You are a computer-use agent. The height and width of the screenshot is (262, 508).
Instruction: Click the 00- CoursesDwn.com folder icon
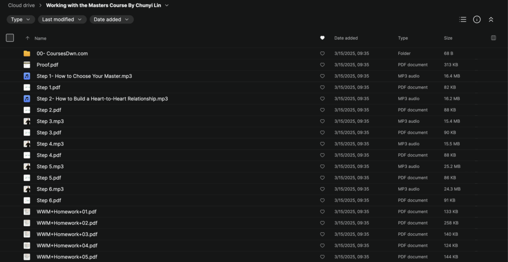(27, 53)
